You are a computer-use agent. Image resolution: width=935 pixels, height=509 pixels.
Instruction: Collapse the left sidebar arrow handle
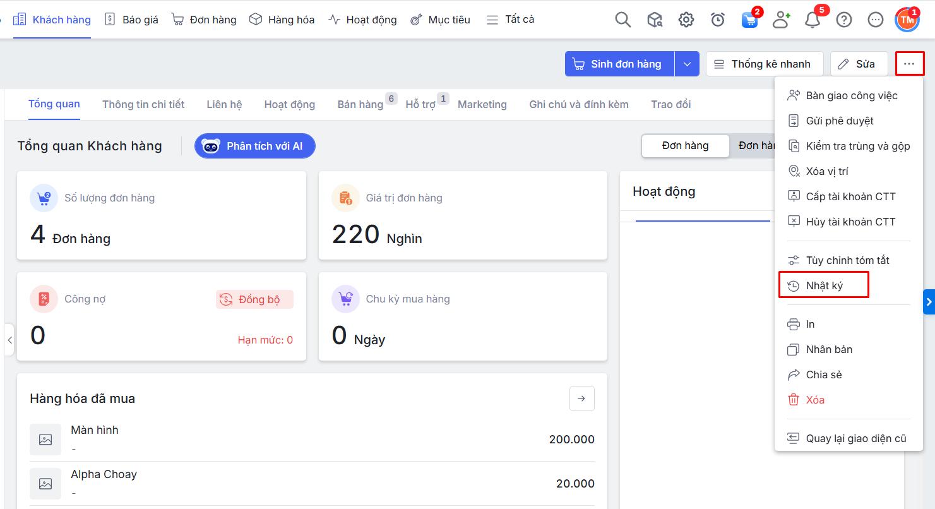9,340
